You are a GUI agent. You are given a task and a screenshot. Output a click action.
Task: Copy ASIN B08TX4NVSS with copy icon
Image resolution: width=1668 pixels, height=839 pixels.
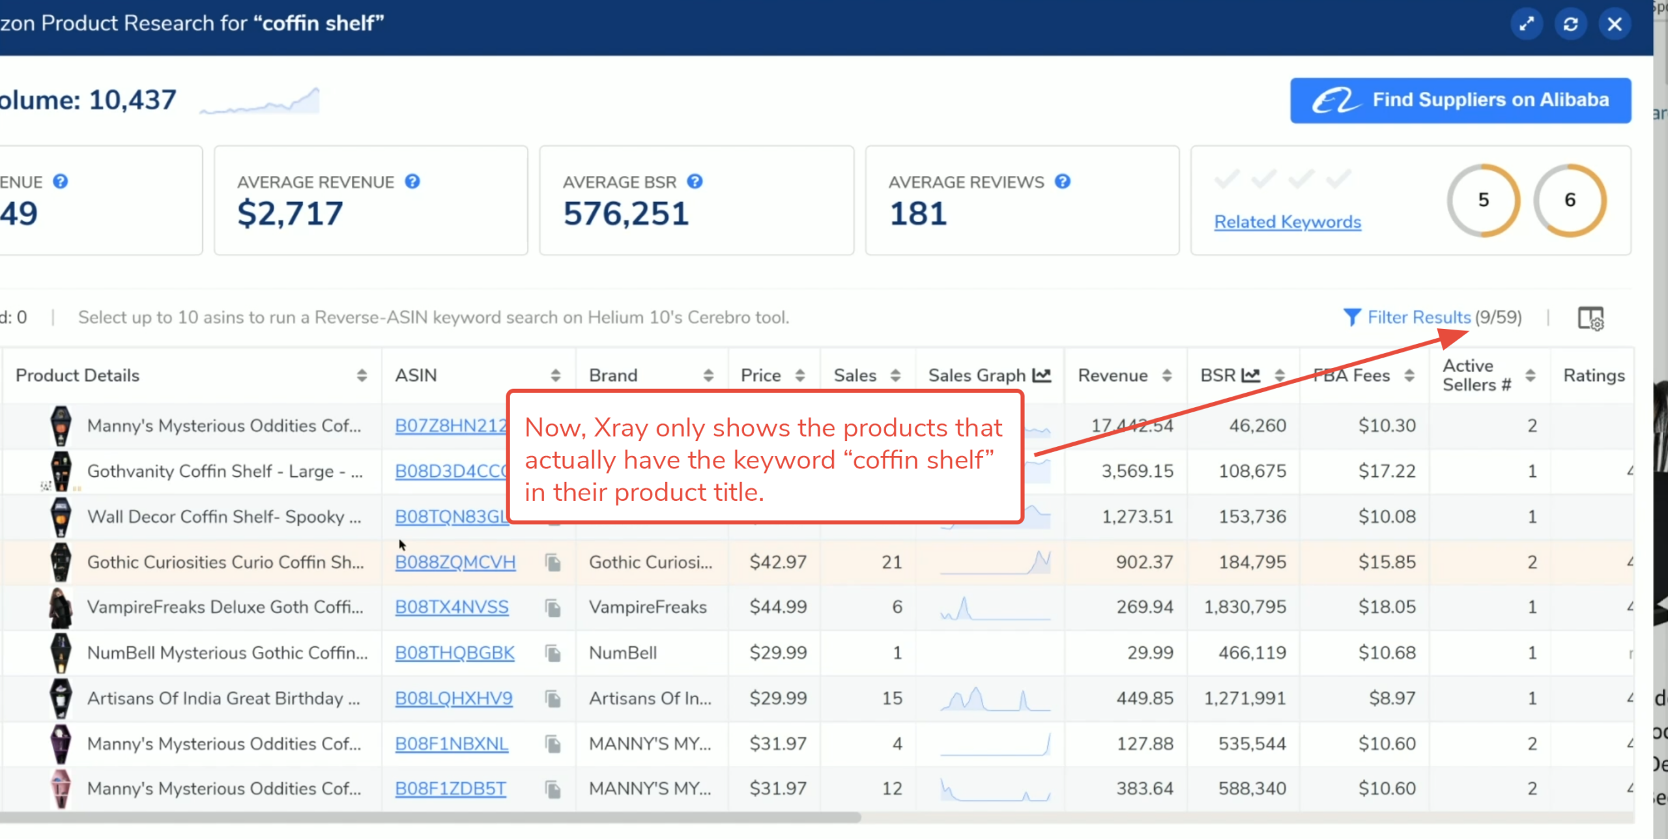pyautogui.click(x=553, y=608)
